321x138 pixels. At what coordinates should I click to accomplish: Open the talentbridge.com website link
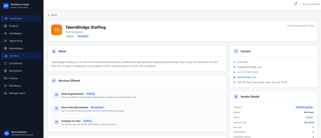coord(246,77)
